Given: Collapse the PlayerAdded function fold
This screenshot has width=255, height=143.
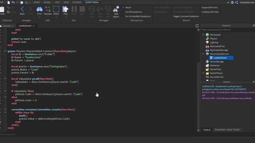Looking at the screenshot, I should 5,51.
